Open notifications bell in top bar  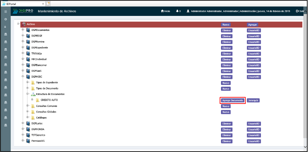click(177, 11)
